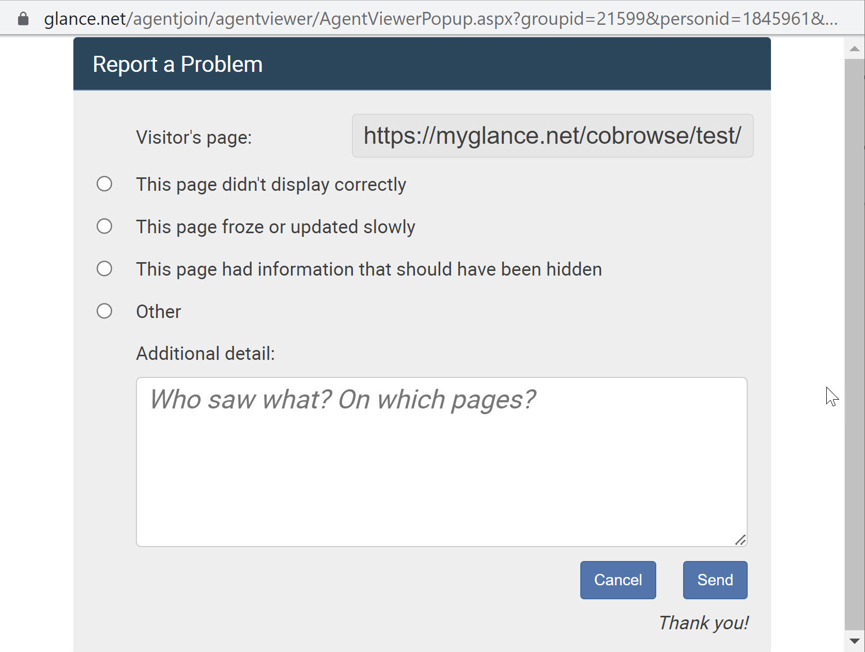Image resolution: width=865 pixels, height=652 pixels.
Task: Choose "This page froze or updated slowly" radio
Action: [x=104, y=226]
